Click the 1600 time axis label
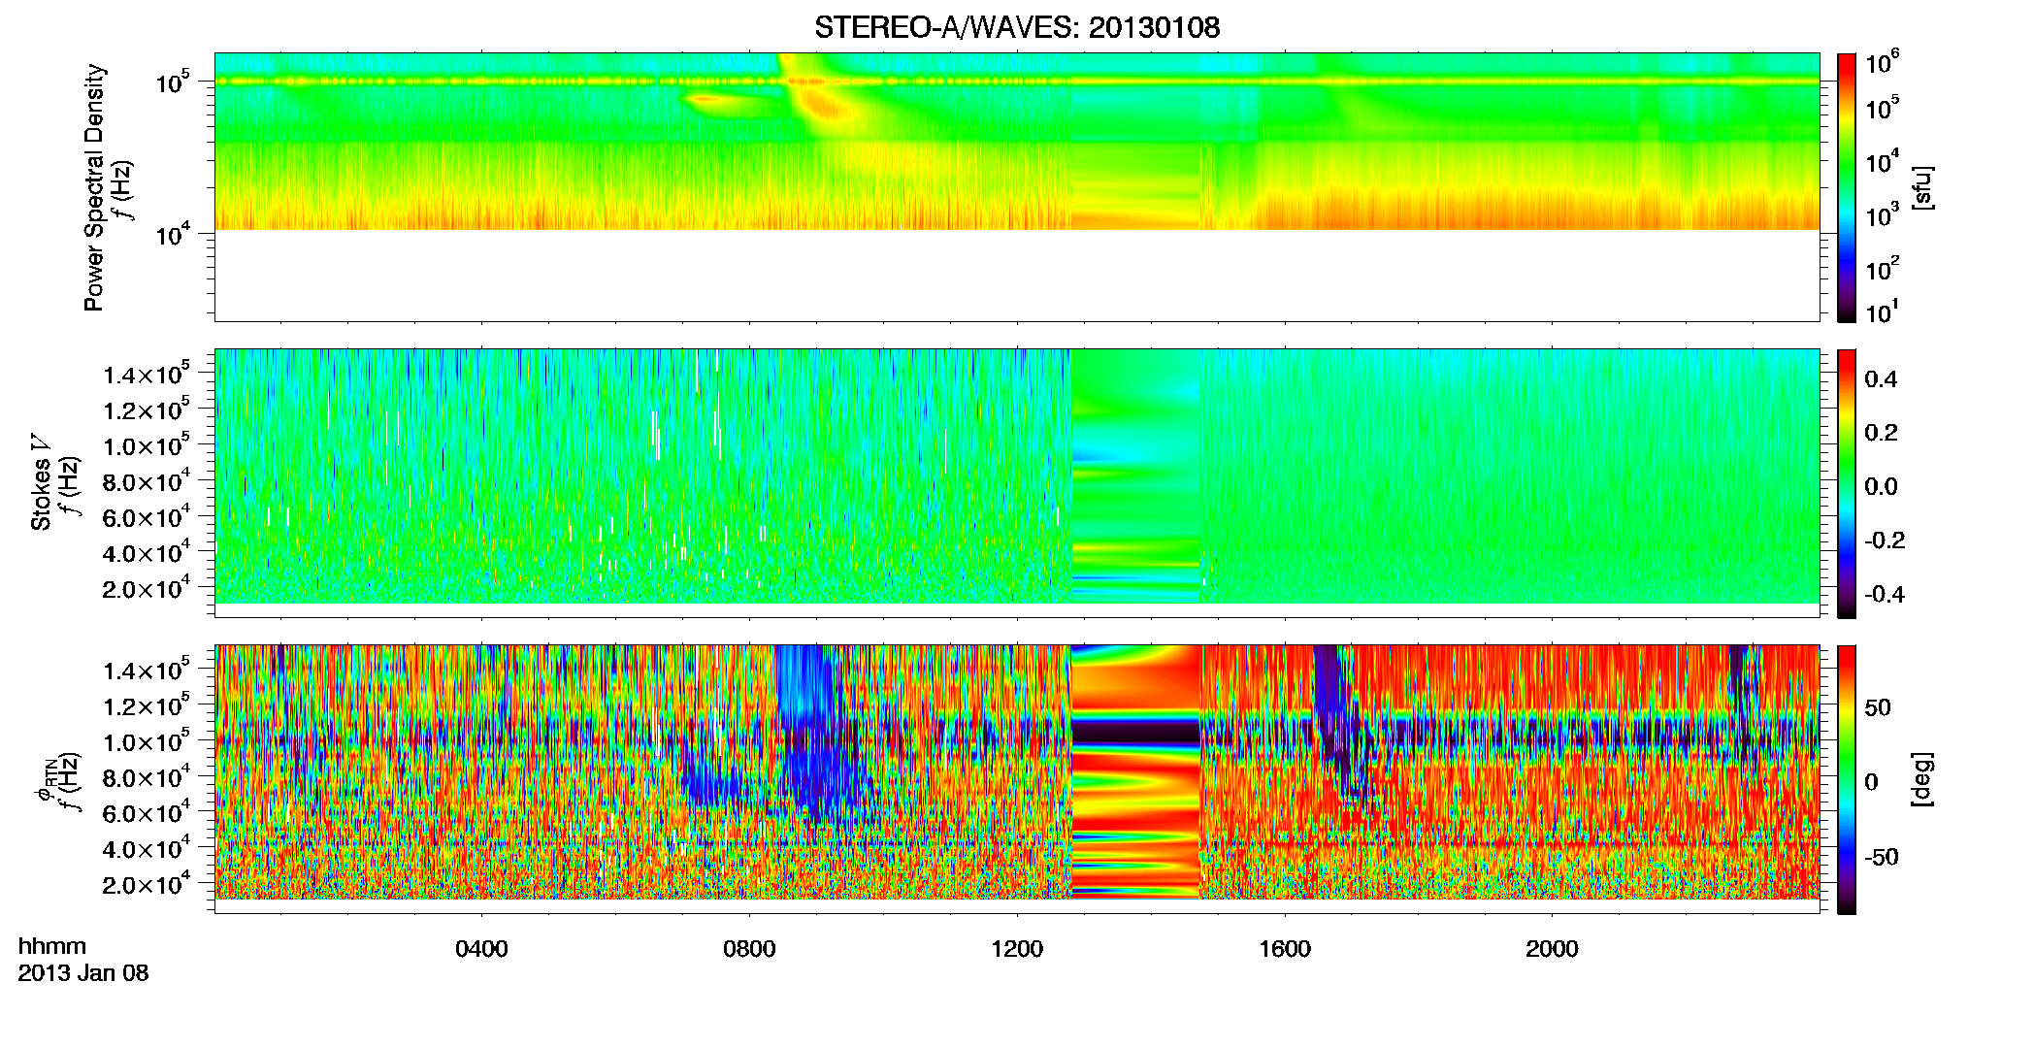The width and height of the screenshot is (2034, 1048). (1285, 949)
